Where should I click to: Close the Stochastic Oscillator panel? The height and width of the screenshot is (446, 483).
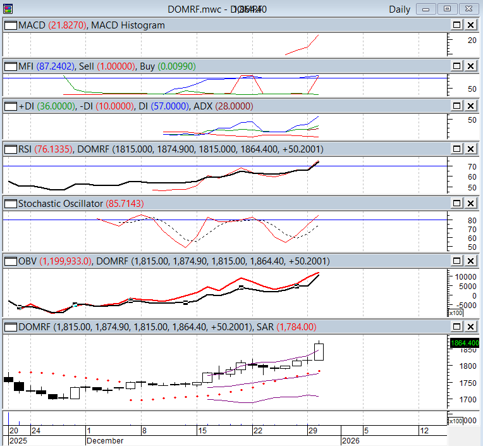coord(471,203)
